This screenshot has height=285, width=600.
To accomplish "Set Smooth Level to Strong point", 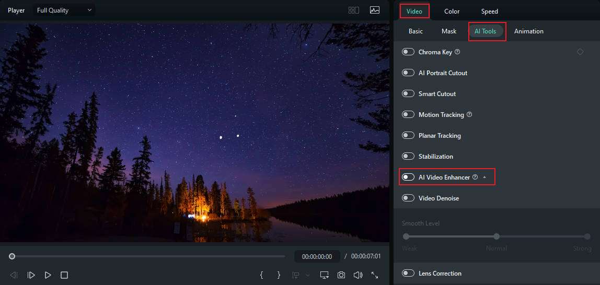I will coord(587,236).
